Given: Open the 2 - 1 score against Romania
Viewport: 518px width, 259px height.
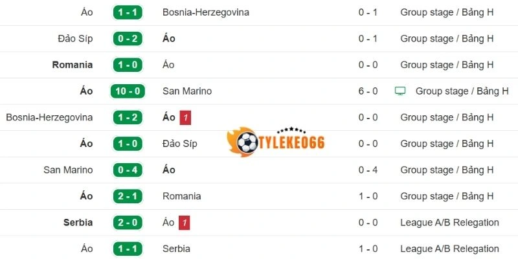Looking at the screenshot, I should pyautogui.click(x=129, y=196).
